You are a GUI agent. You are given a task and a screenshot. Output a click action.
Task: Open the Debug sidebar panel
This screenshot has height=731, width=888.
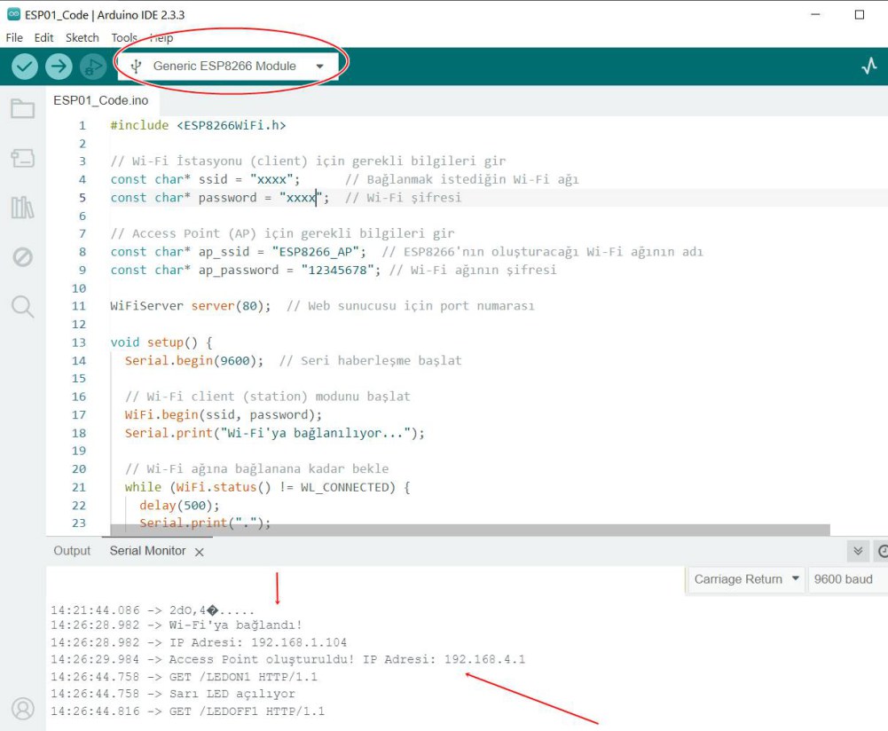(x=23, y=257)
